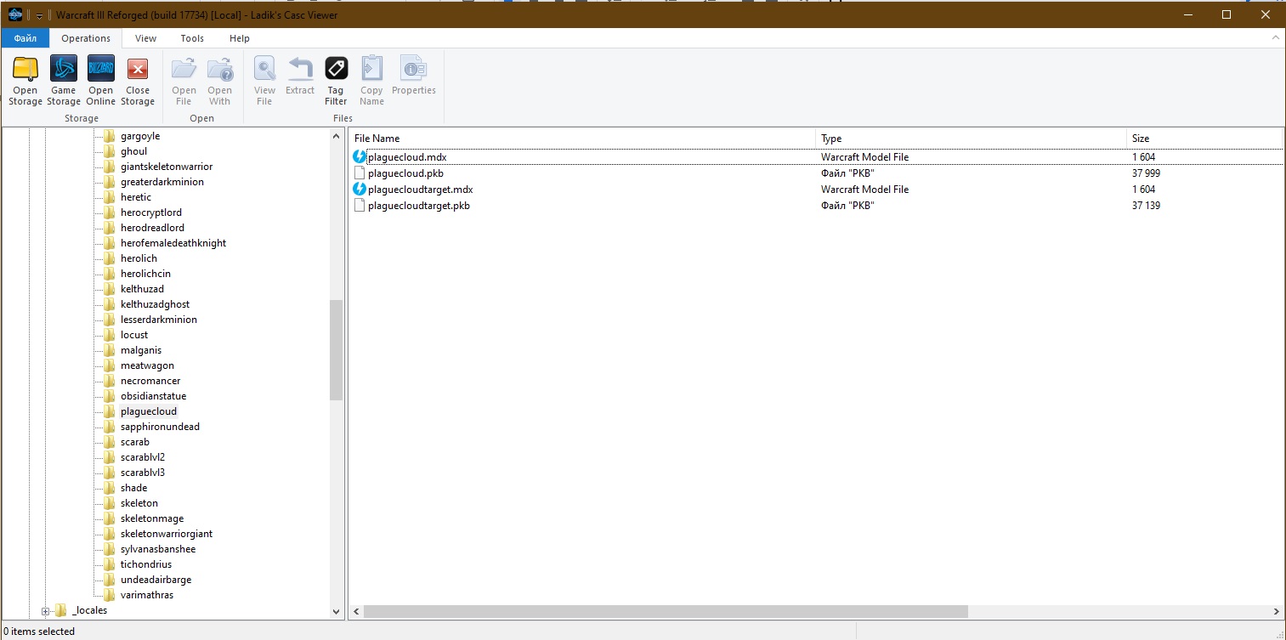Click the folder icon beside locust

tap(109, 335)
